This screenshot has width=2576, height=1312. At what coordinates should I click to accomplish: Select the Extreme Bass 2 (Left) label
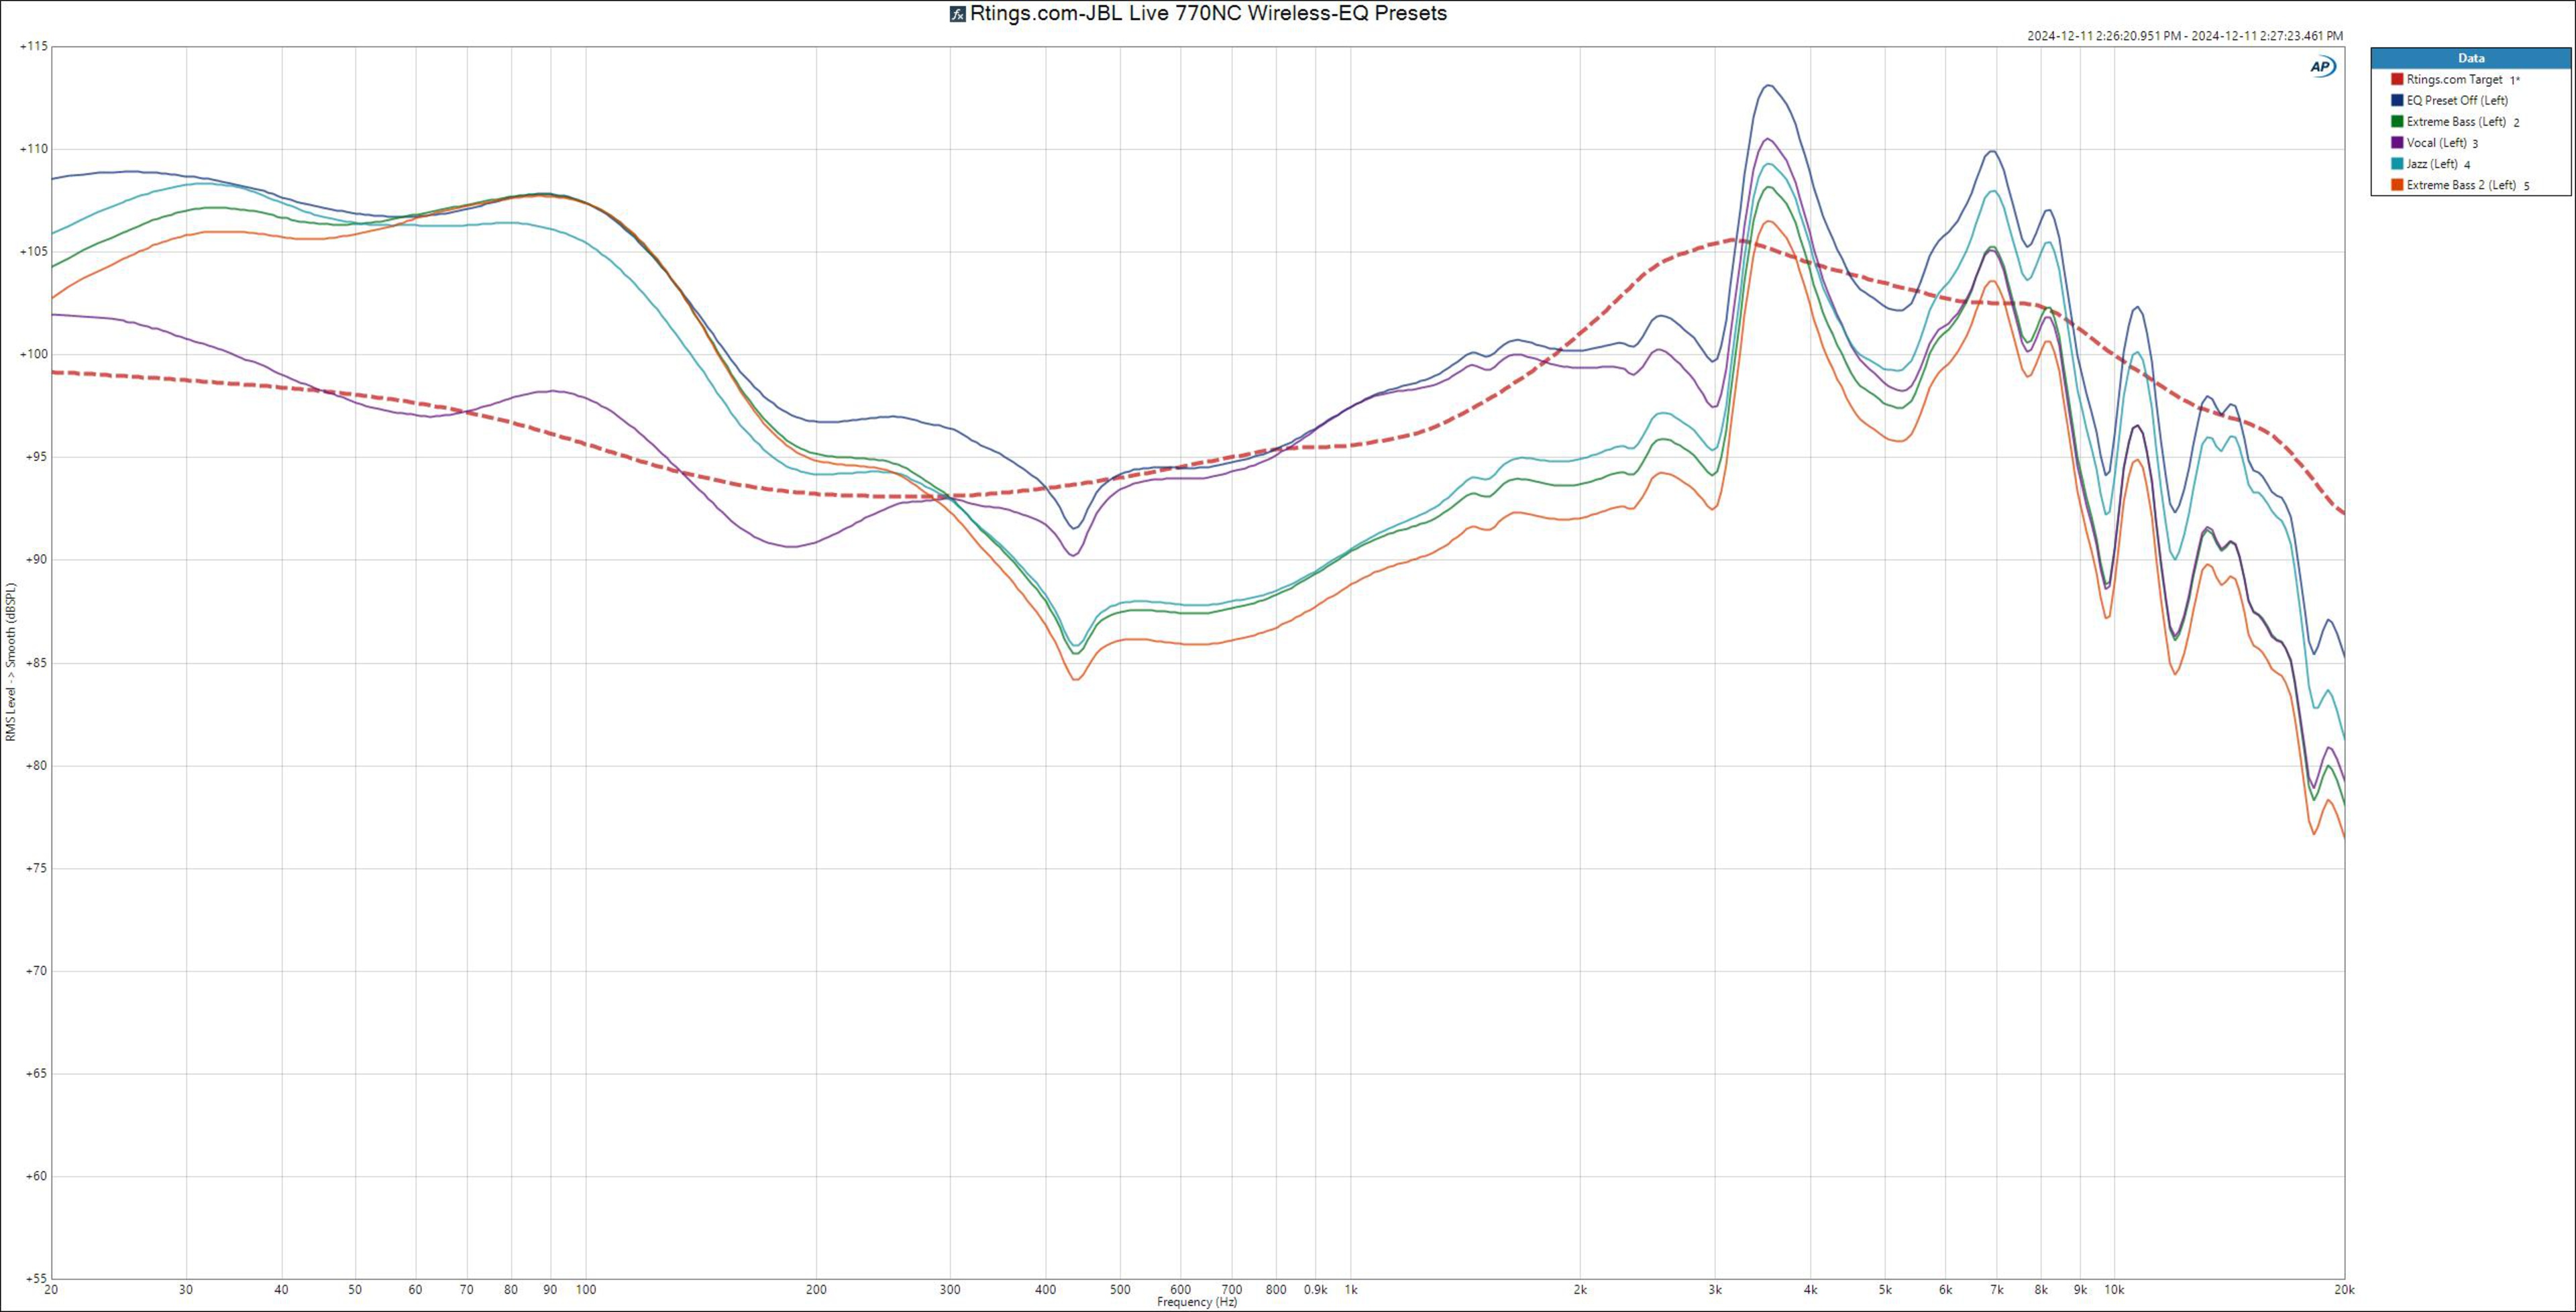tap(2461, 185)
